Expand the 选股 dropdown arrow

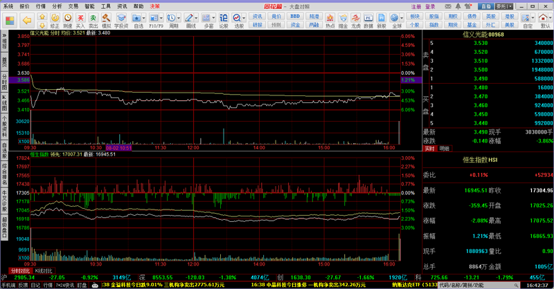[244, 18]
